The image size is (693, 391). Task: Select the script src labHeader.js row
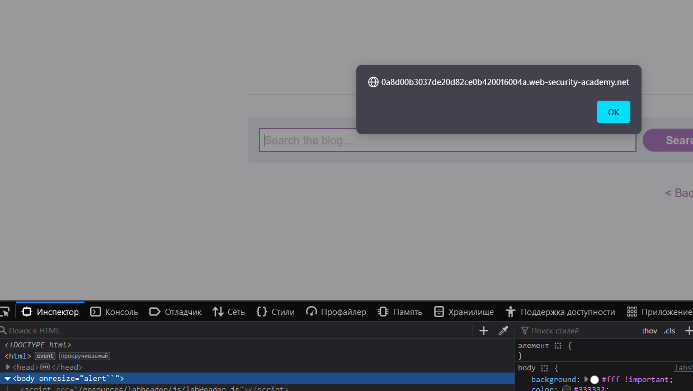[x=257, y=388]
